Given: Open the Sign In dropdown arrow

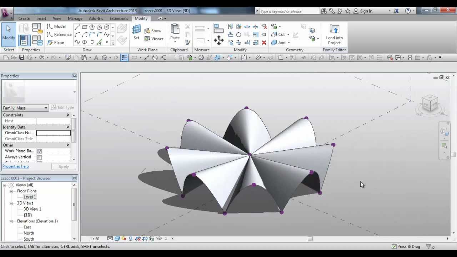Looking at the screenshot, I should pyautogui.click(x=389, y=11).
